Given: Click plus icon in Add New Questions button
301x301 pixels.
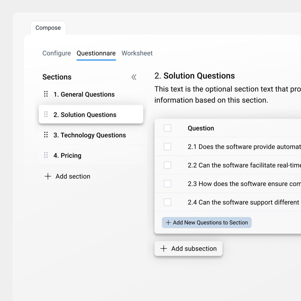Looking at the screenshot, I should 168,222.
